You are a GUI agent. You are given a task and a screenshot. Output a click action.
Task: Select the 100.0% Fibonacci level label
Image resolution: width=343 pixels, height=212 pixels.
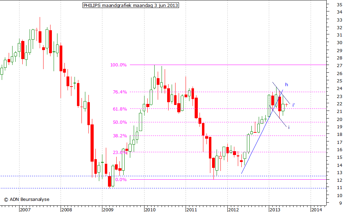[118, 65]
